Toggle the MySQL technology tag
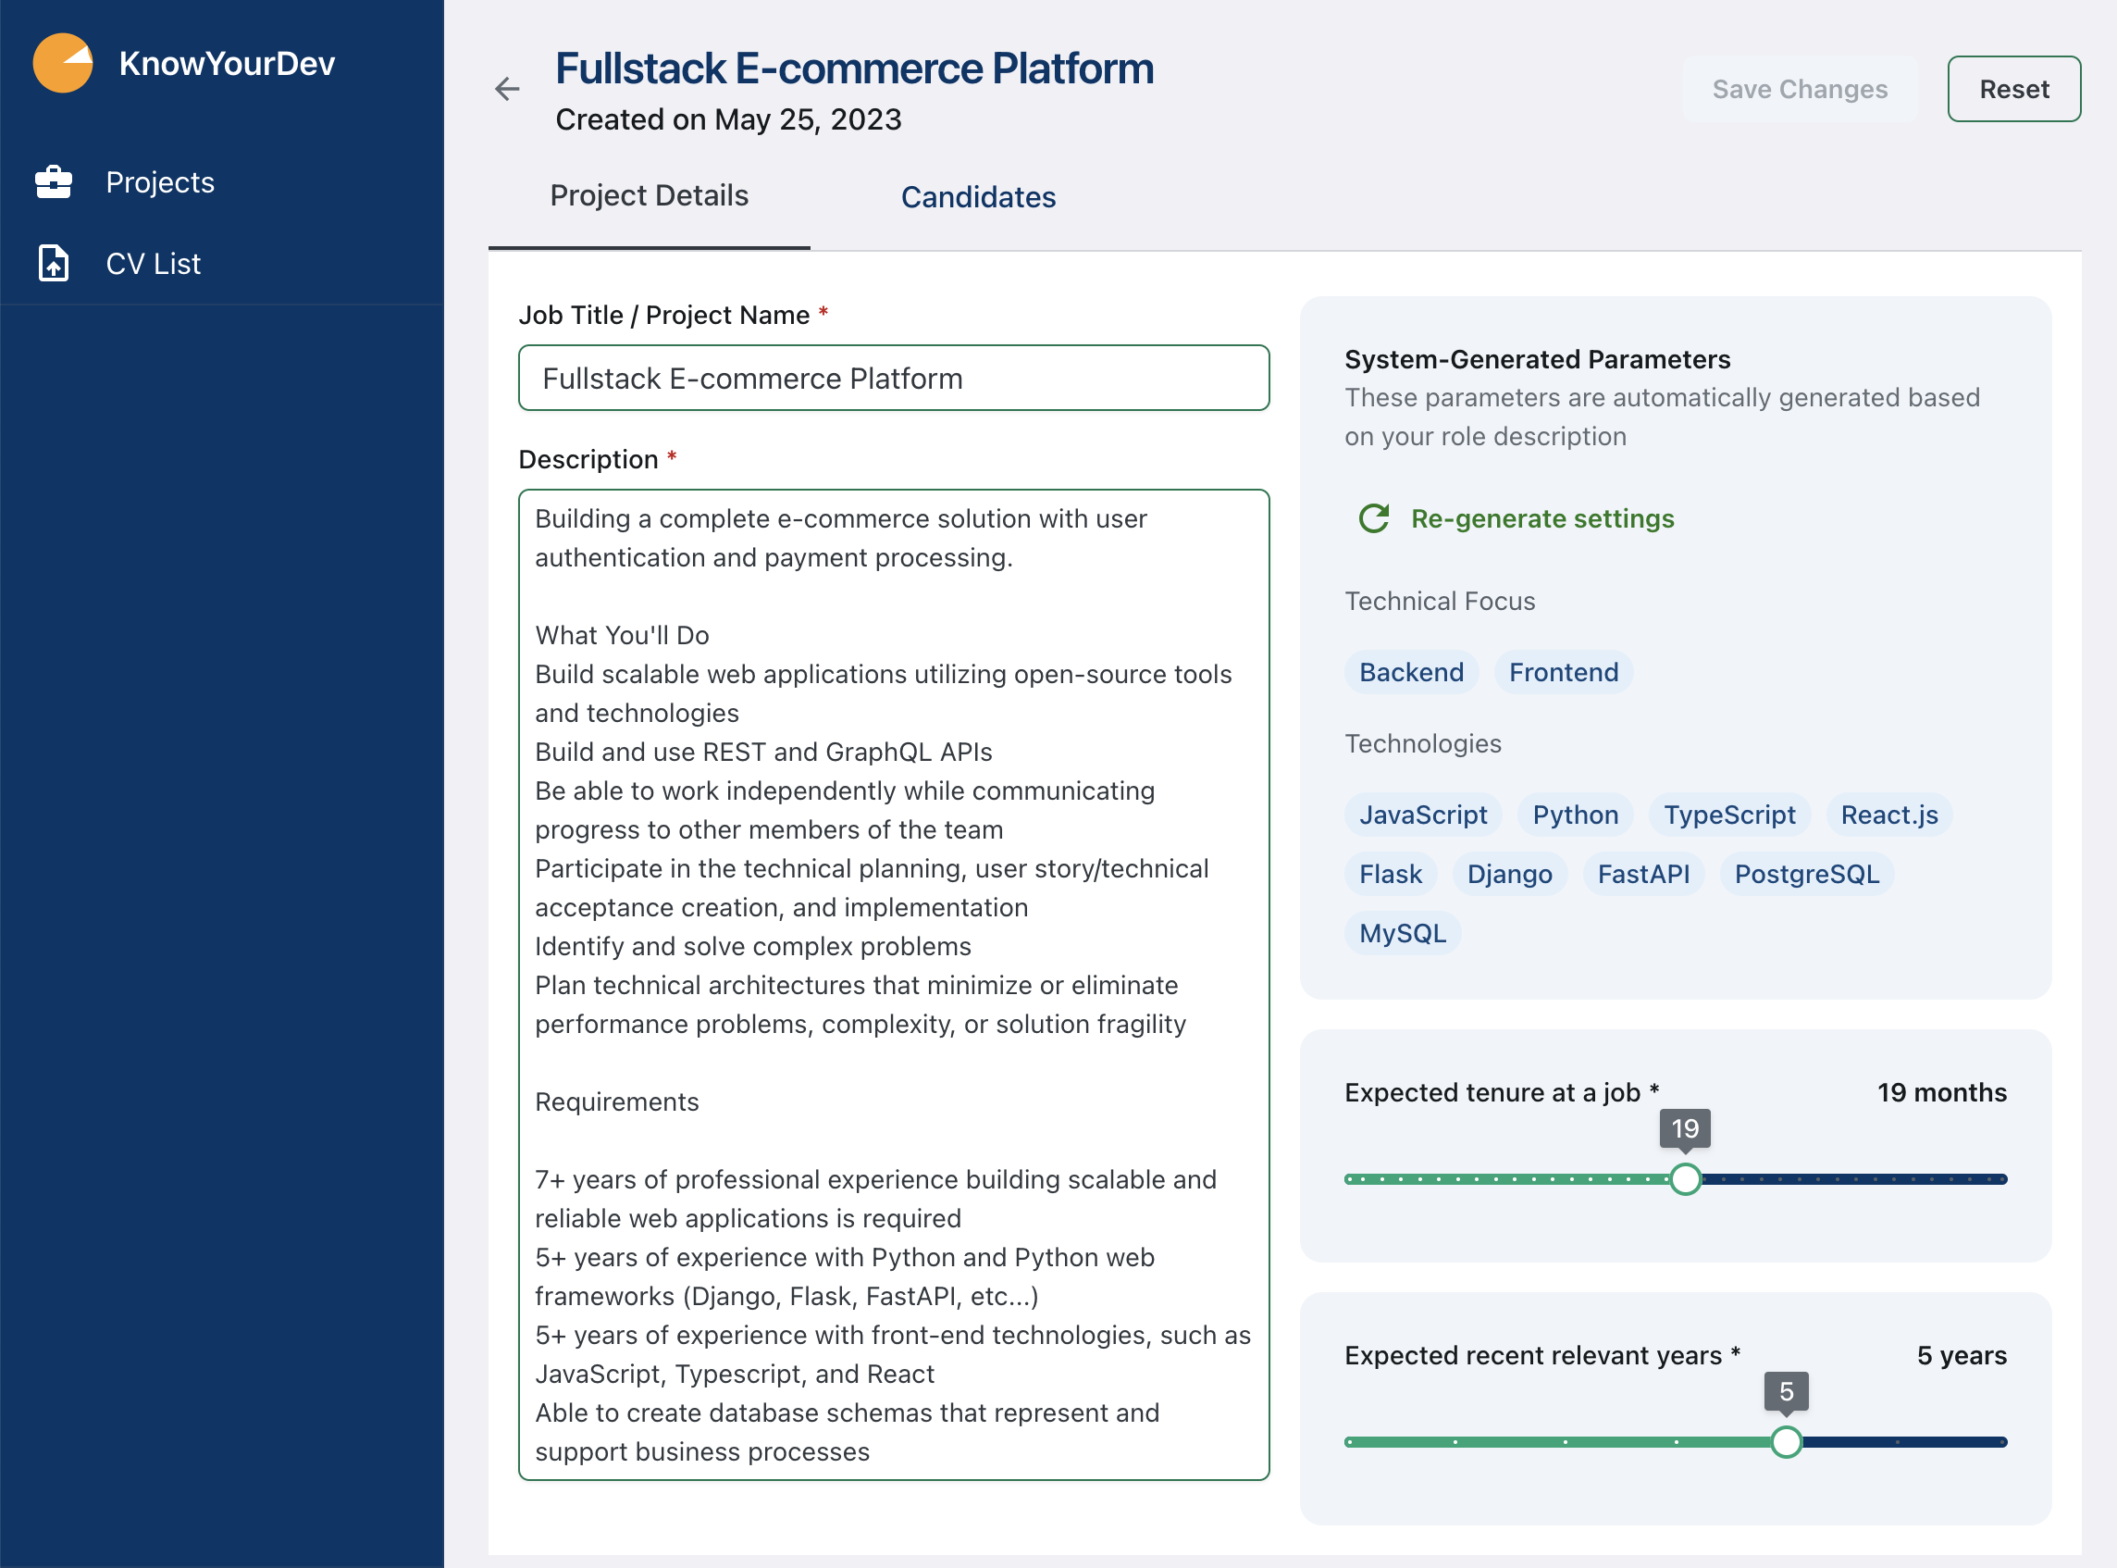Viewport: 2117px width, 1568px height. tap(1402, 933)
